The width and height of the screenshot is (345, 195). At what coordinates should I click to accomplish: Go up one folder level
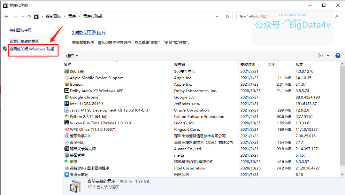tap(29, 17)
